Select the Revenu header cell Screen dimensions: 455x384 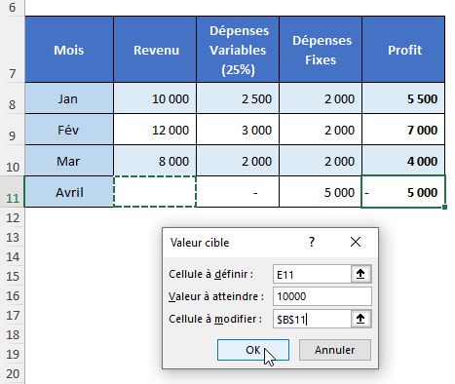(155, 50)
